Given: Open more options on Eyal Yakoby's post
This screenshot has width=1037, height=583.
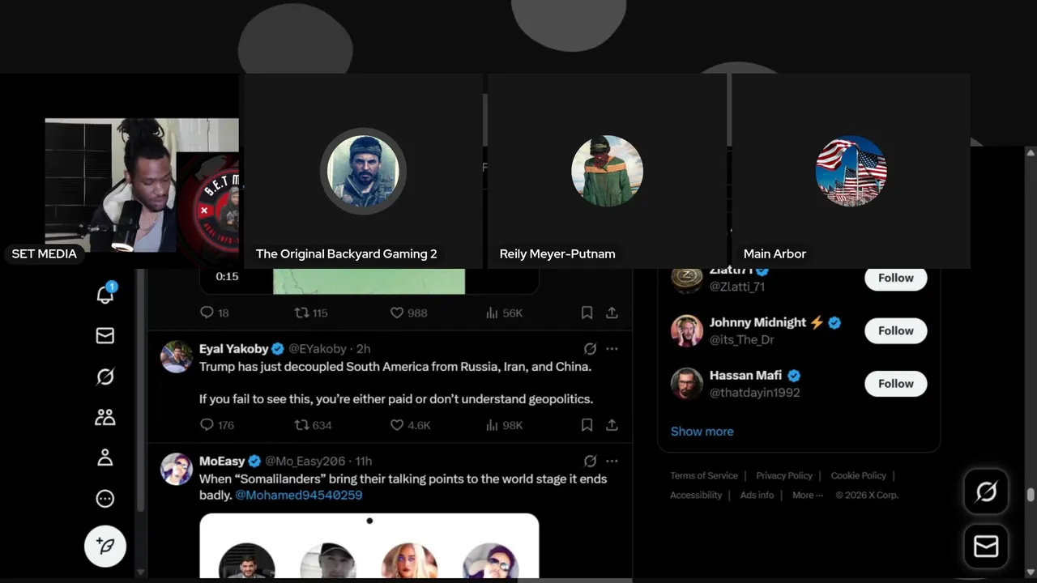Looking at the screenshot, I should click(612, 348).
